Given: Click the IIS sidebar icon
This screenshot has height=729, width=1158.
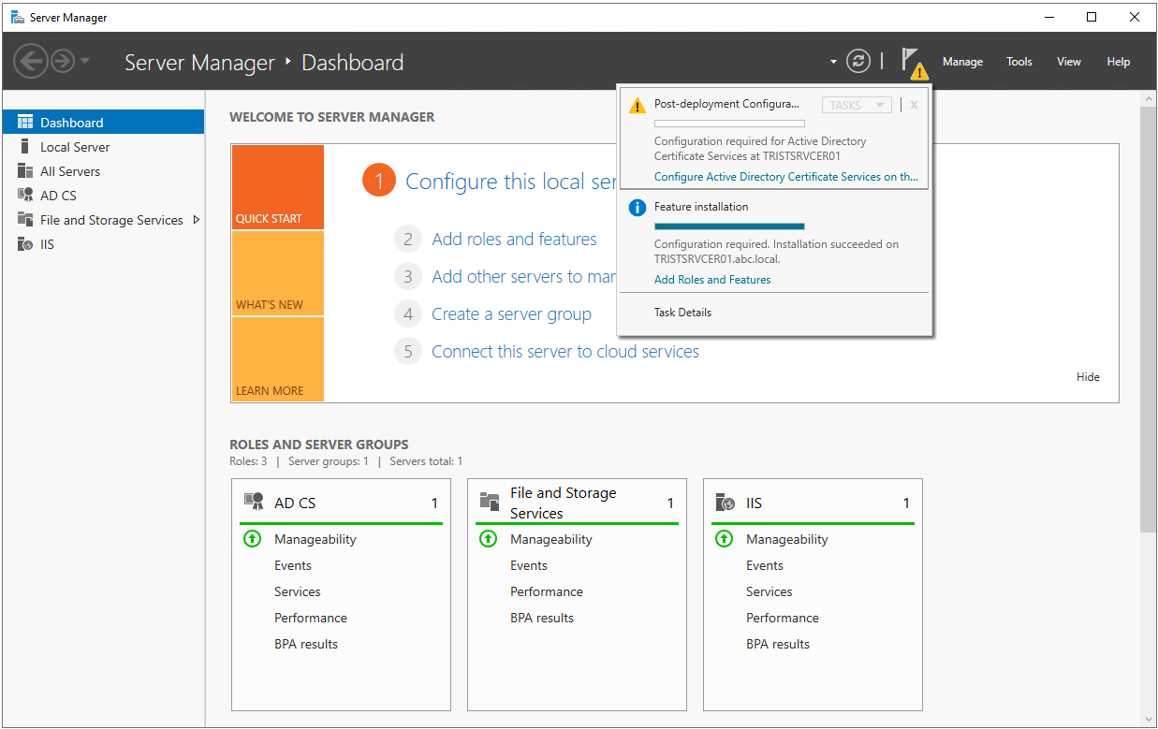Looking at the screenshot, I should coord(25,244).
